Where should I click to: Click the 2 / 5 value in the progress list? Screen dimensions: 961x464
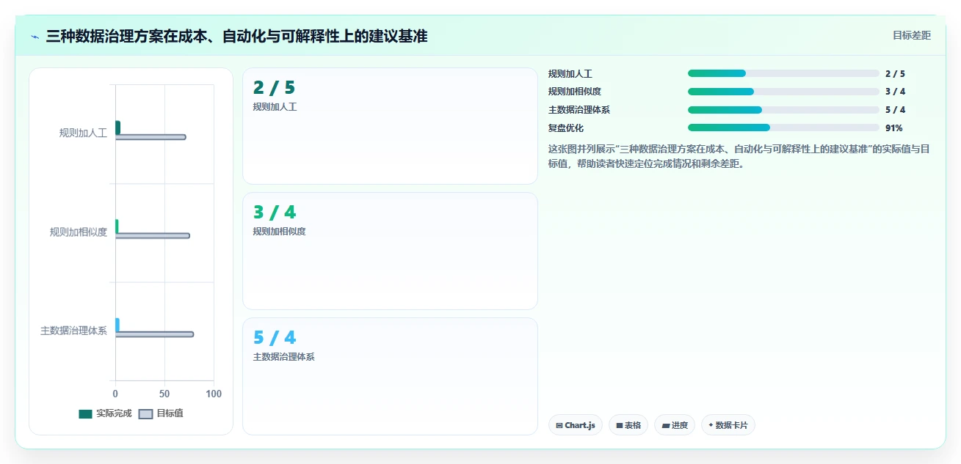(896, 73)
